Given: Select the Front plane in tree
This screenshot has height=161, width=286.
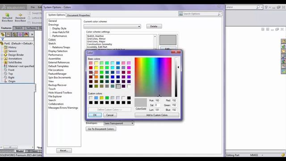Looking at the screenshot, I should click(11, 70).
